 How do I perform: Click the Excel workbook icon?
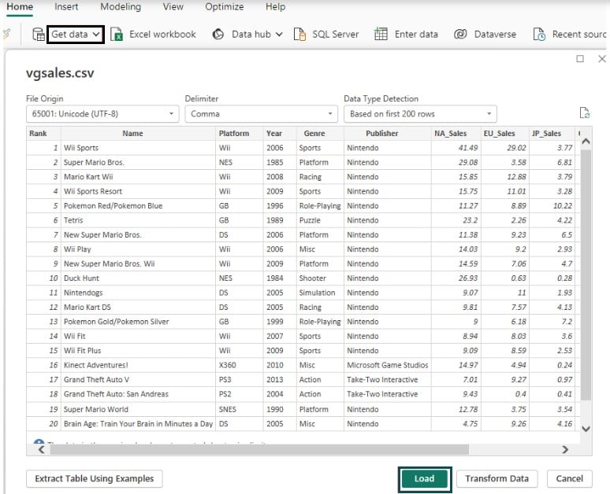coord(117,35)
